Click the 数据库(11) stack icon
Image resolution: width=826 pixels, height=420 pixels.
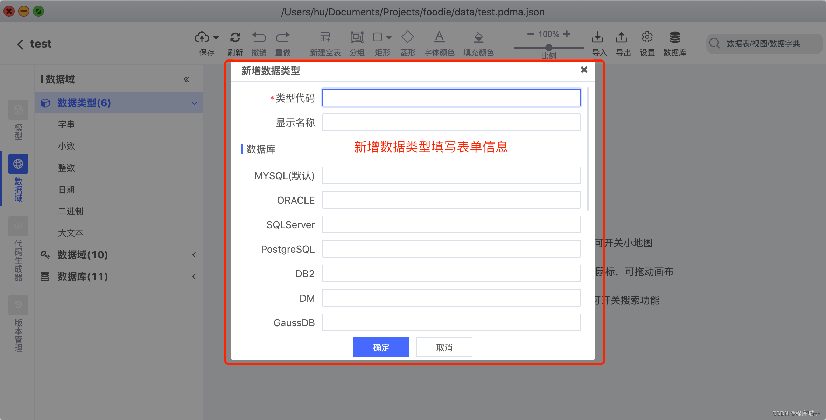(45, 276)
